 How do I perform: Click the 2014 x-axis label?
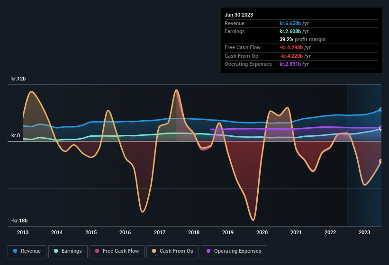point(57,232)
